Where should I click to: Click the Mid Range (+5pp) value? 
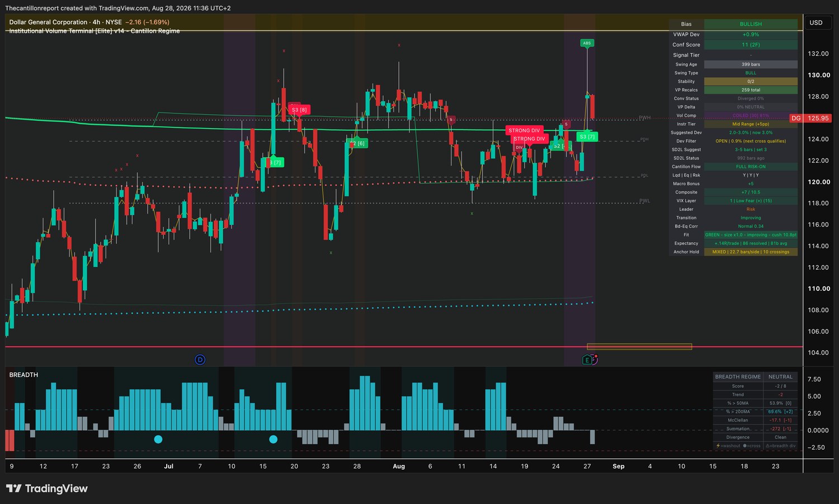point(751,124)
